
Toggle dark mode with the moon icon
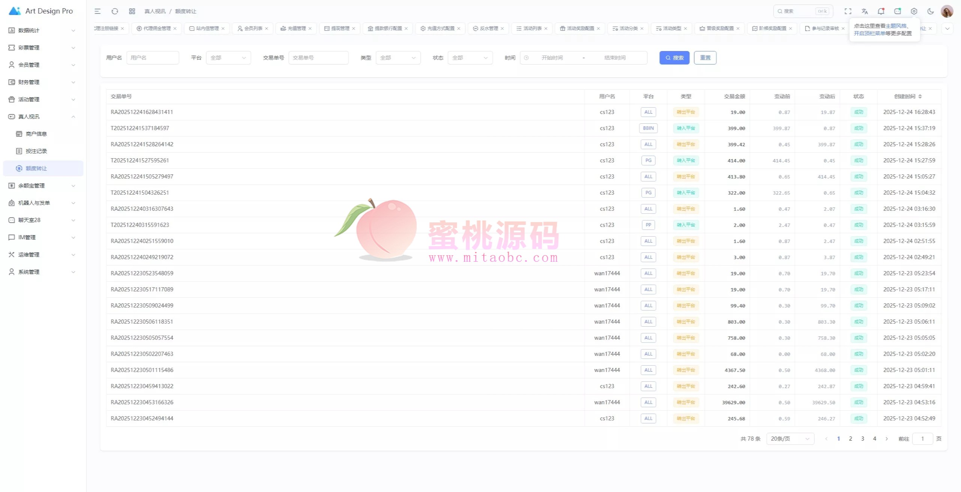pos(931,11)
